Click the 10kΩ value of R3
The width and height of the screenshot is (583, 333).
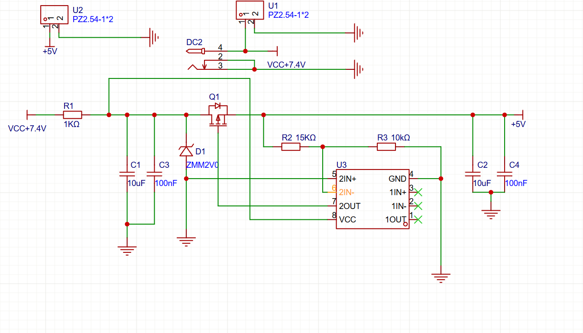point(400,137)
